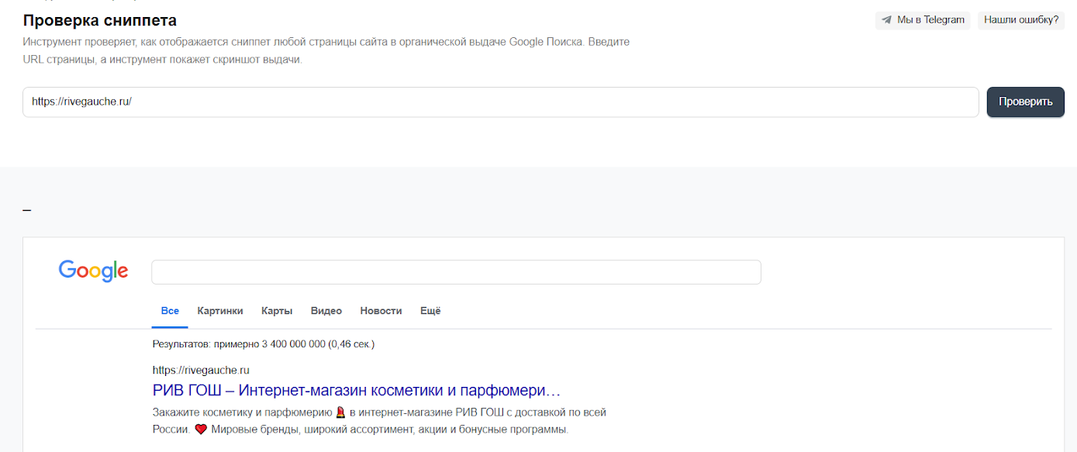Click the Google logo

click(x=93, y=271)
